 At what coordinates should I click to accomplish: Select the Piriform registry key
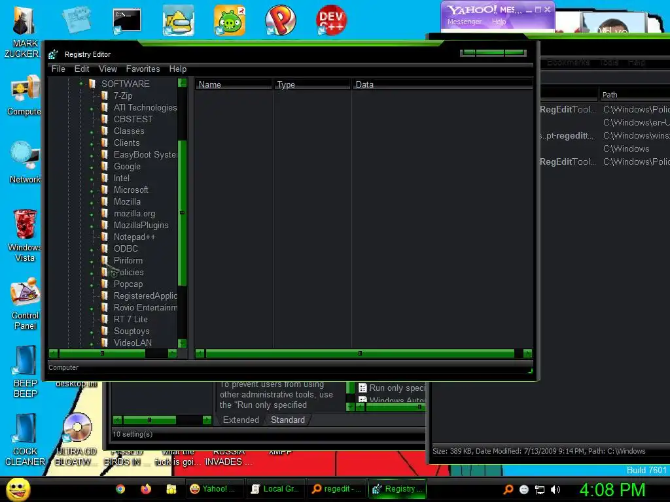[128, 260]
